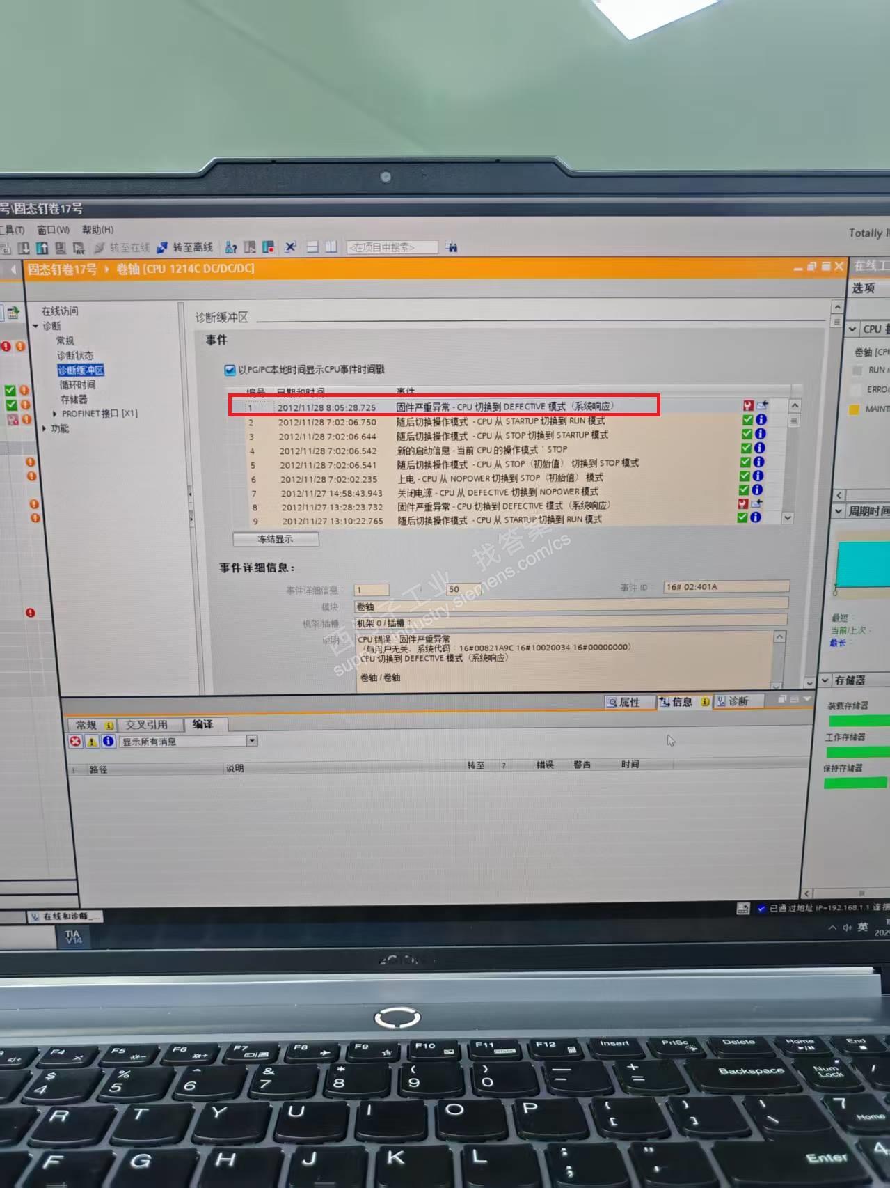
Task: Open accessible devices toolbar icon
Action: pyautogui.click(x=231, y=247)
